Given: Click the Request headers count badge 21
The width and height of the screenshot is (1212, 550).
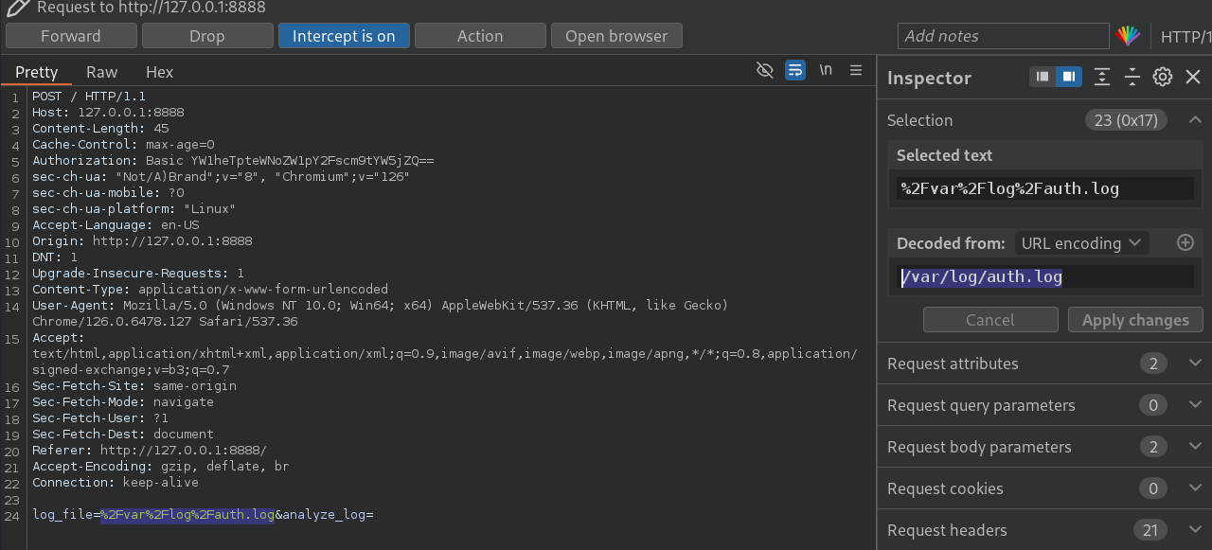Looking at the screenshot, I should (1150, 530).
